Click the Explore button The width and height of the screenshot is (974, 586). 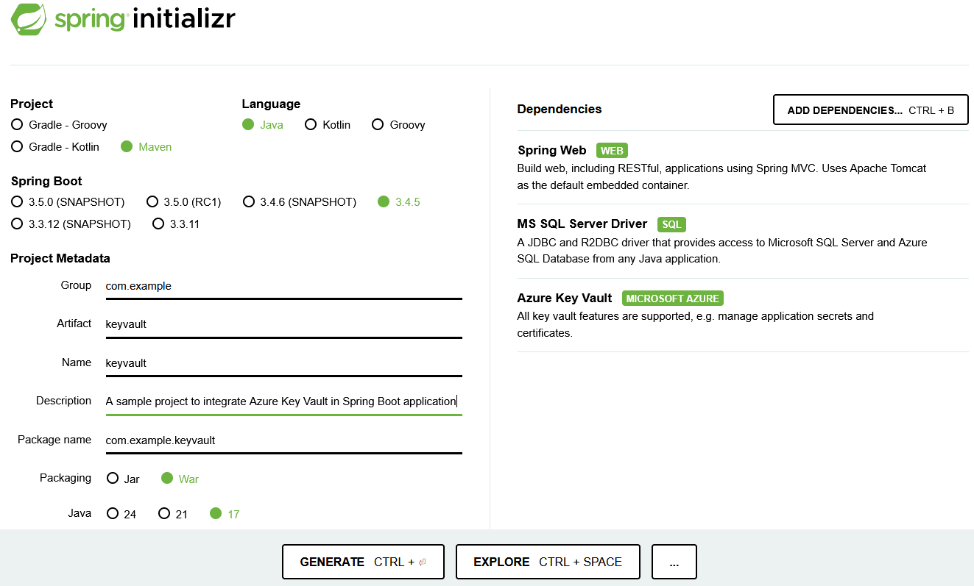coord(548,562)
